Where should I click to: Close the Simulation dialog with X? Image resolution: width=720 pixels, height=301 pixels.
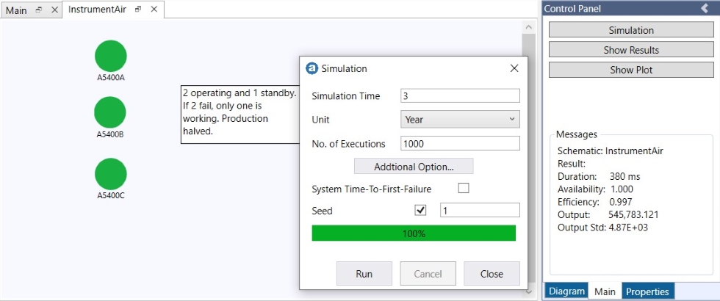coord(514,68)
